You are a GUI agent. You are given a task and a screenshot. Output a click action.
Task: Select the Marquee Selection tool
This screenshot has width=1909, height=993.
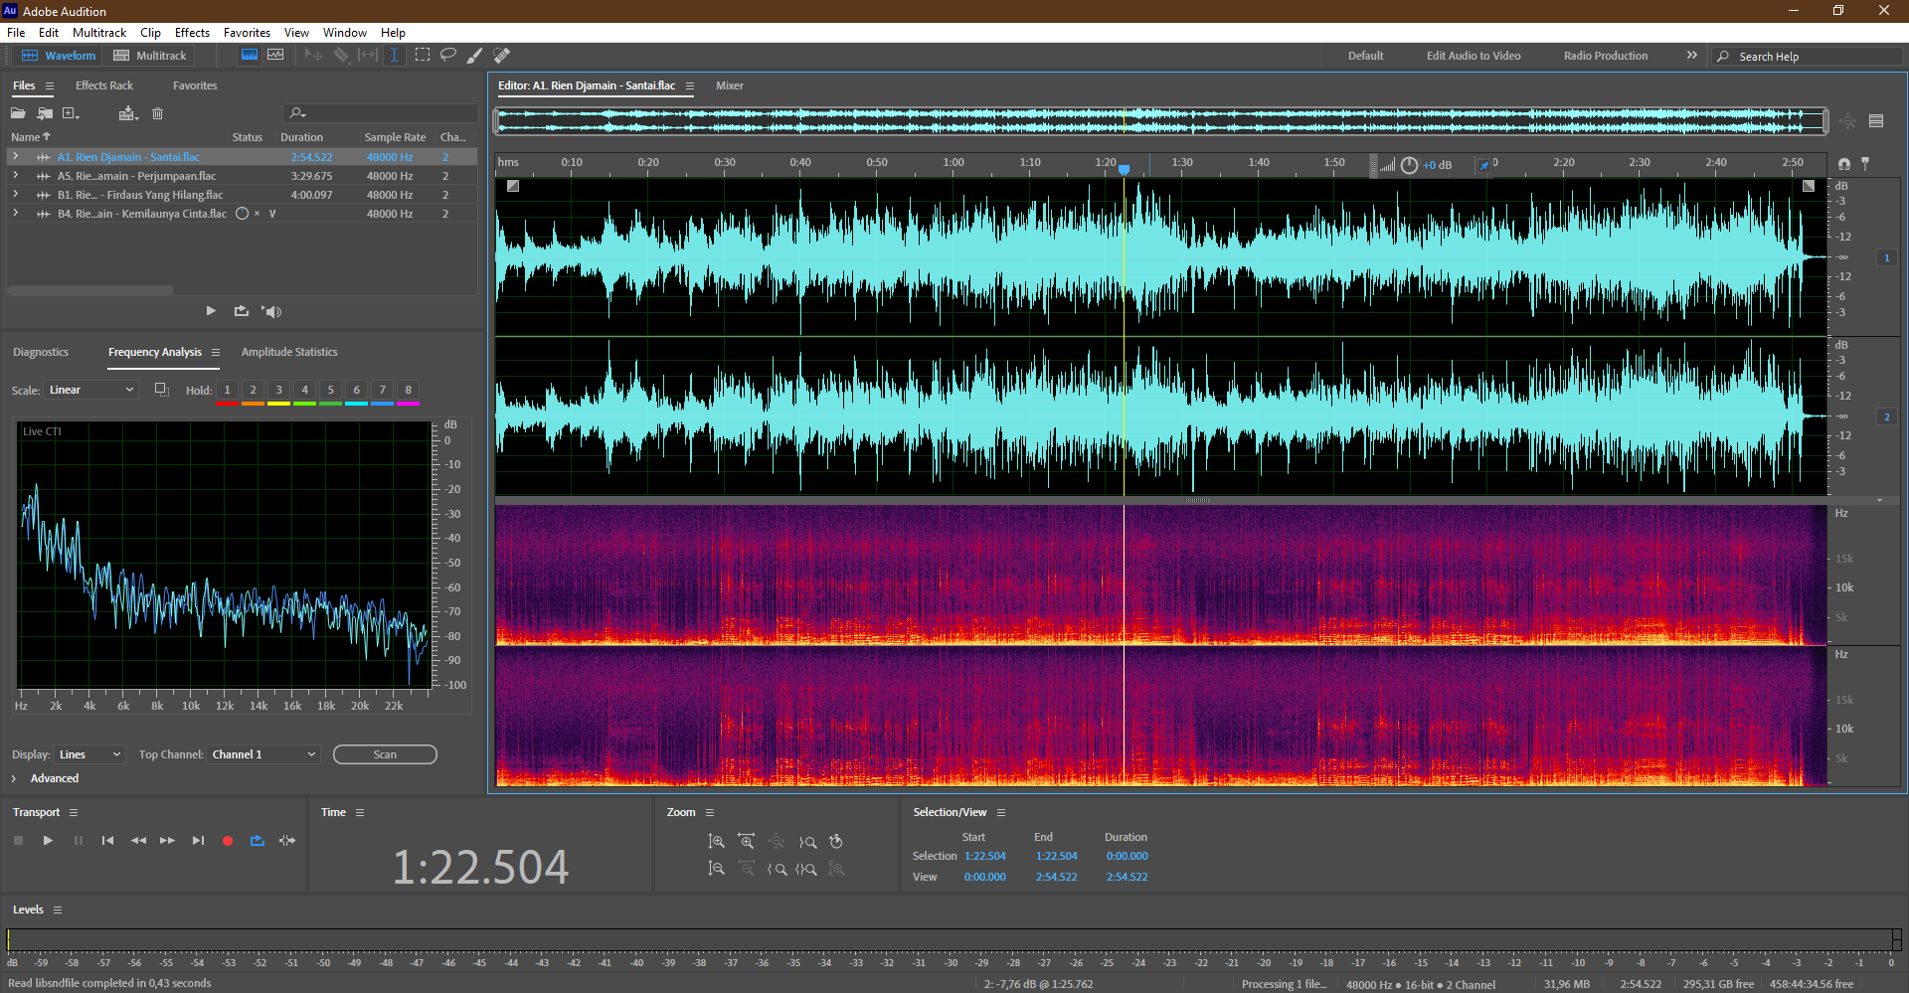pos(423,56)
